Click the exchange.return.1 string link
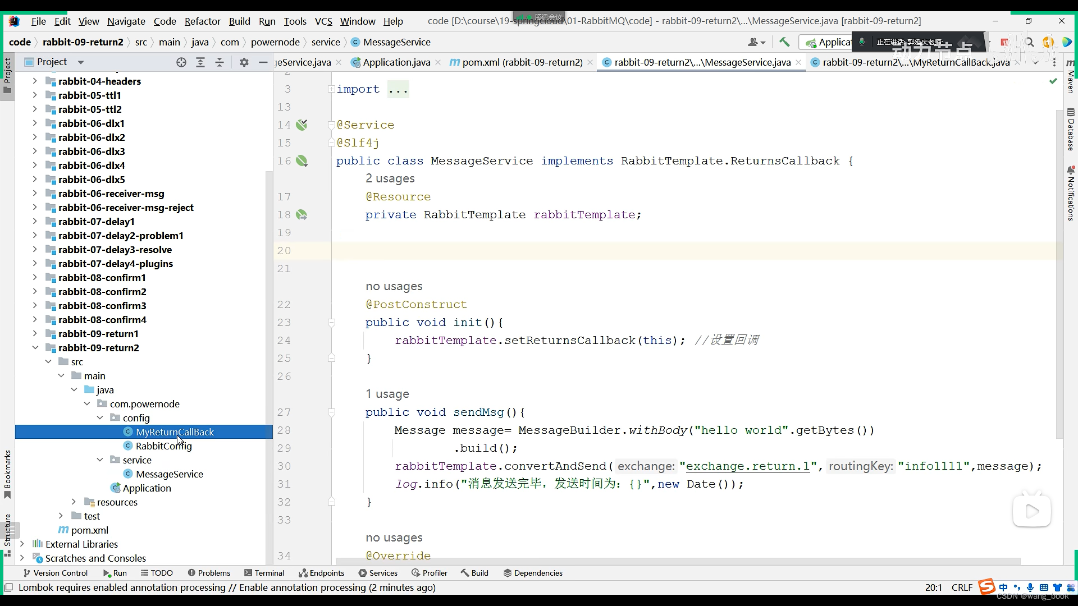The width and height of the screenshot is (1078, 606). [747, 466]
